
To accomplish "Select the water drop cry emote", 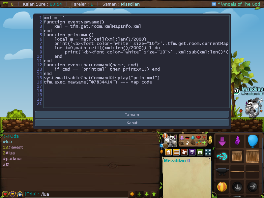I will [193, 137].
